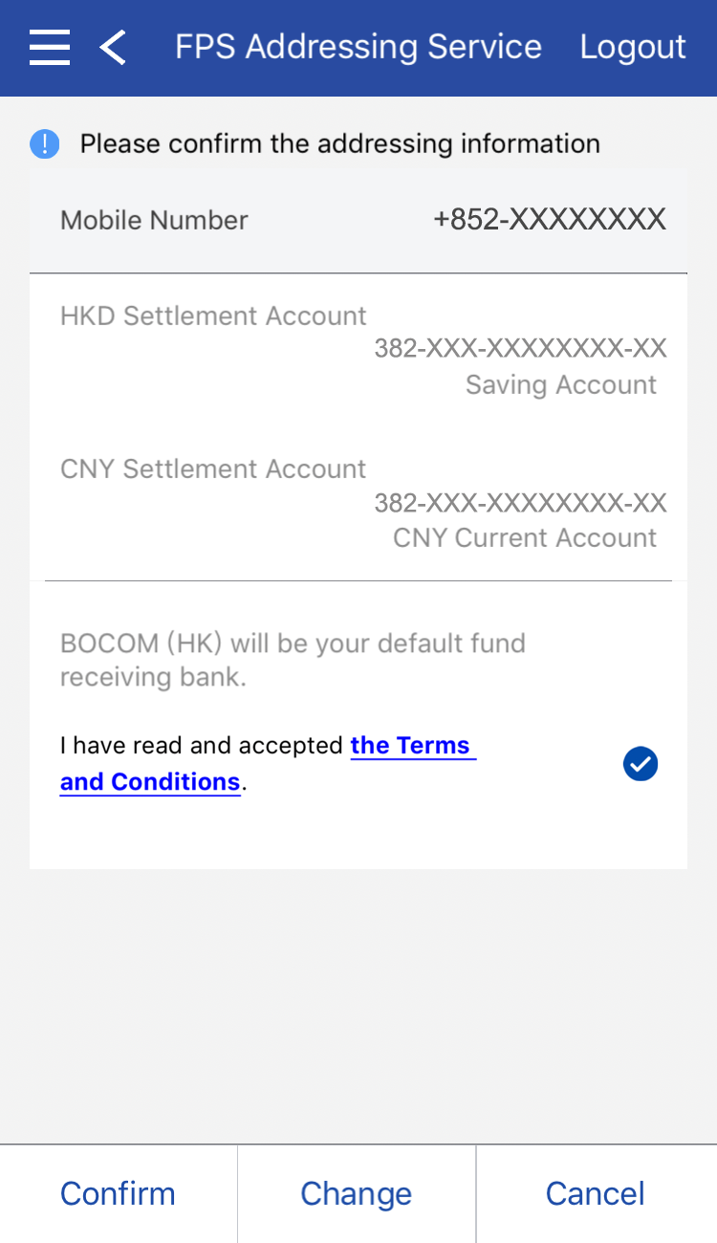The width and height of the screenshot is (717, 1243).
Task: Tap the Saving Account type text
Action: (561, 385)
